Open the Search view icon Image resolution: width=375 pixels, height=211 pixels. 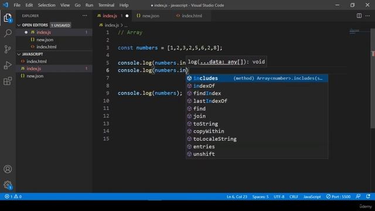point(8,33)
